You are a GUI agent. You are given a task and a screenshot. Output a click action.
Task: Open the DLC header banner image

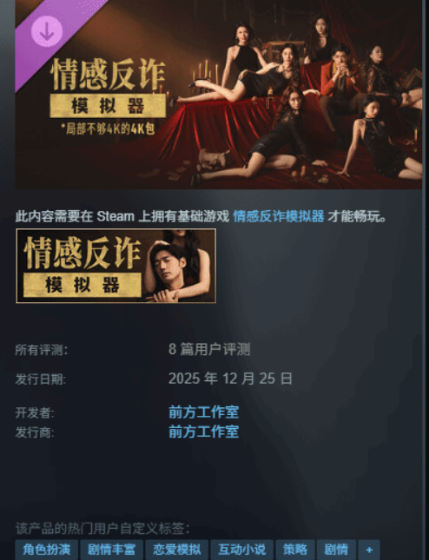(x=219, y=95)
